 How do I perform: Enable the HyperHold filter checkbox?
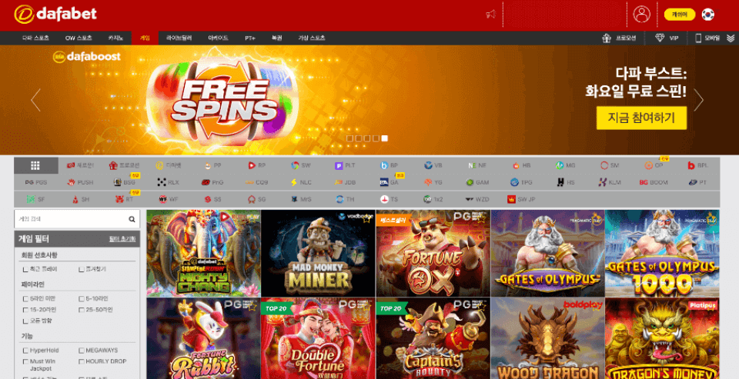click(x=25, y=351)
